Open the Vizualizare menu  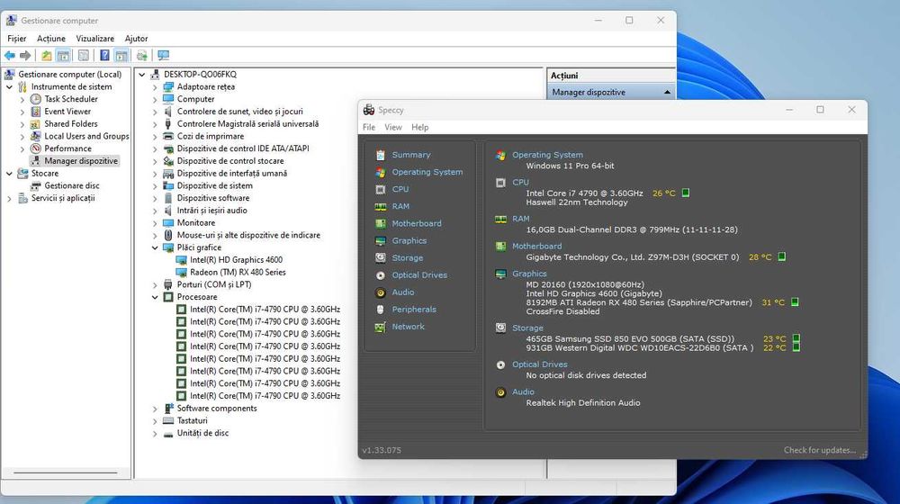point(94,39)
